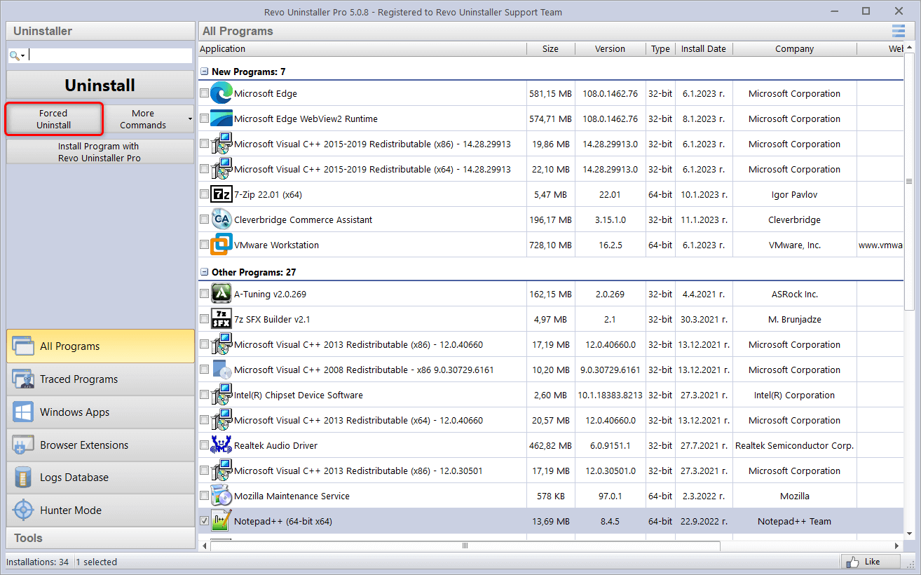
Task: Check the Realtek Audio Driver checkbox
Action: click(204, 445)
